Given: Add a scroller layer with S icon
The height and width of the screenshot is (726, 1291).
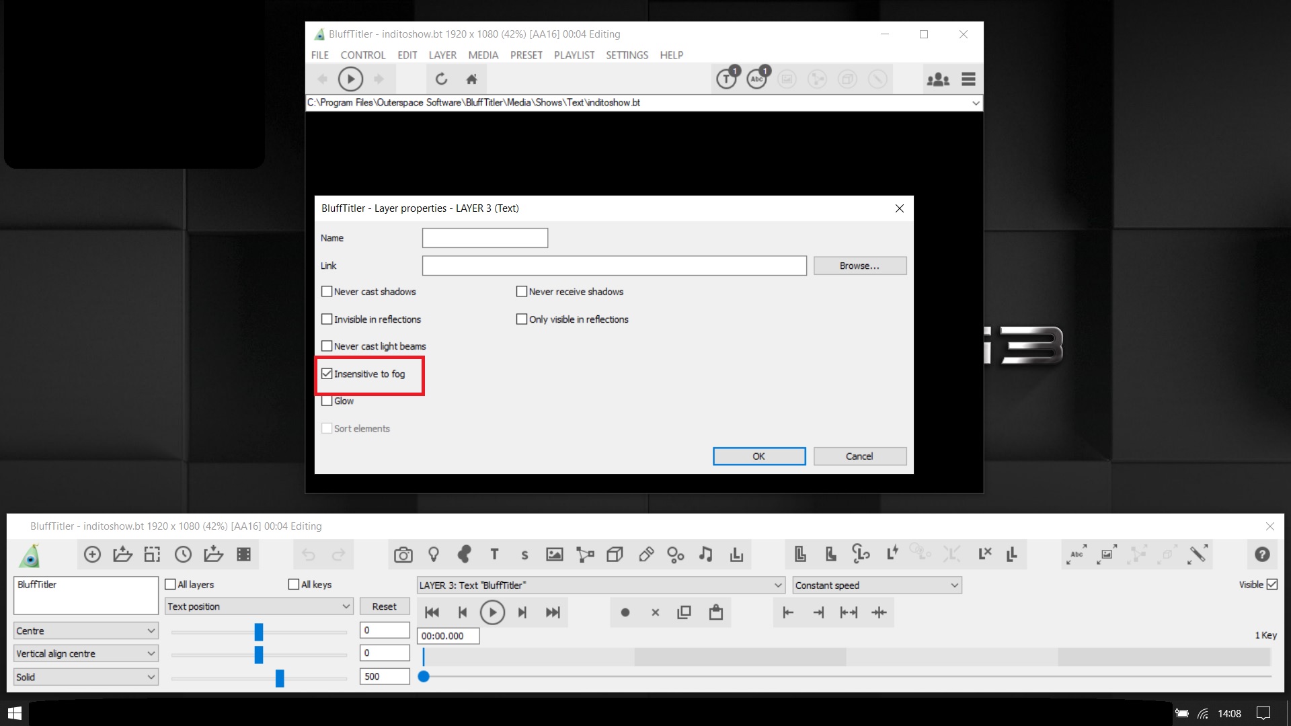Looking at the screenshot, I should [524, 555].
